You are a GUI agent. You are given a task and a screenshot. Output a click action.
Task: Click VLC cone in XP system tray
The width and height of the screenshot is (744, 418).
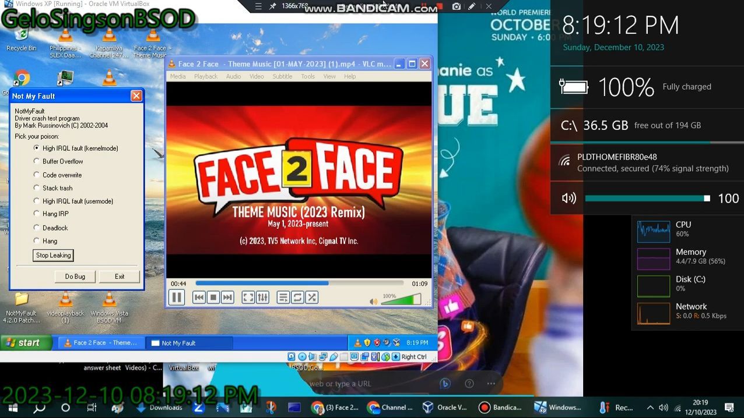tap(357, 343)
